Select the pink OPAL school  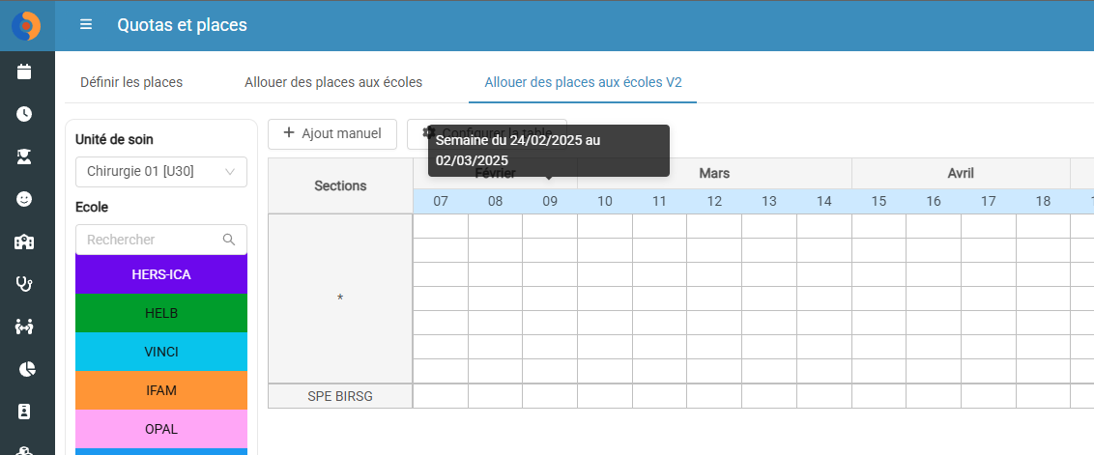click(x=161, y=429)
